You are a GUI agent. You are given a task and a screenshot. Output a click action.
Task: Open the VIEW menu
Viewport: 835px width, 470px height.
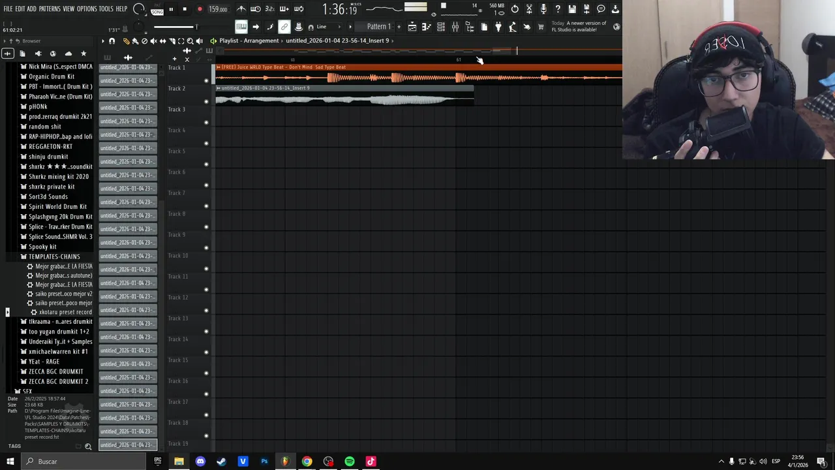coord(68,9)
